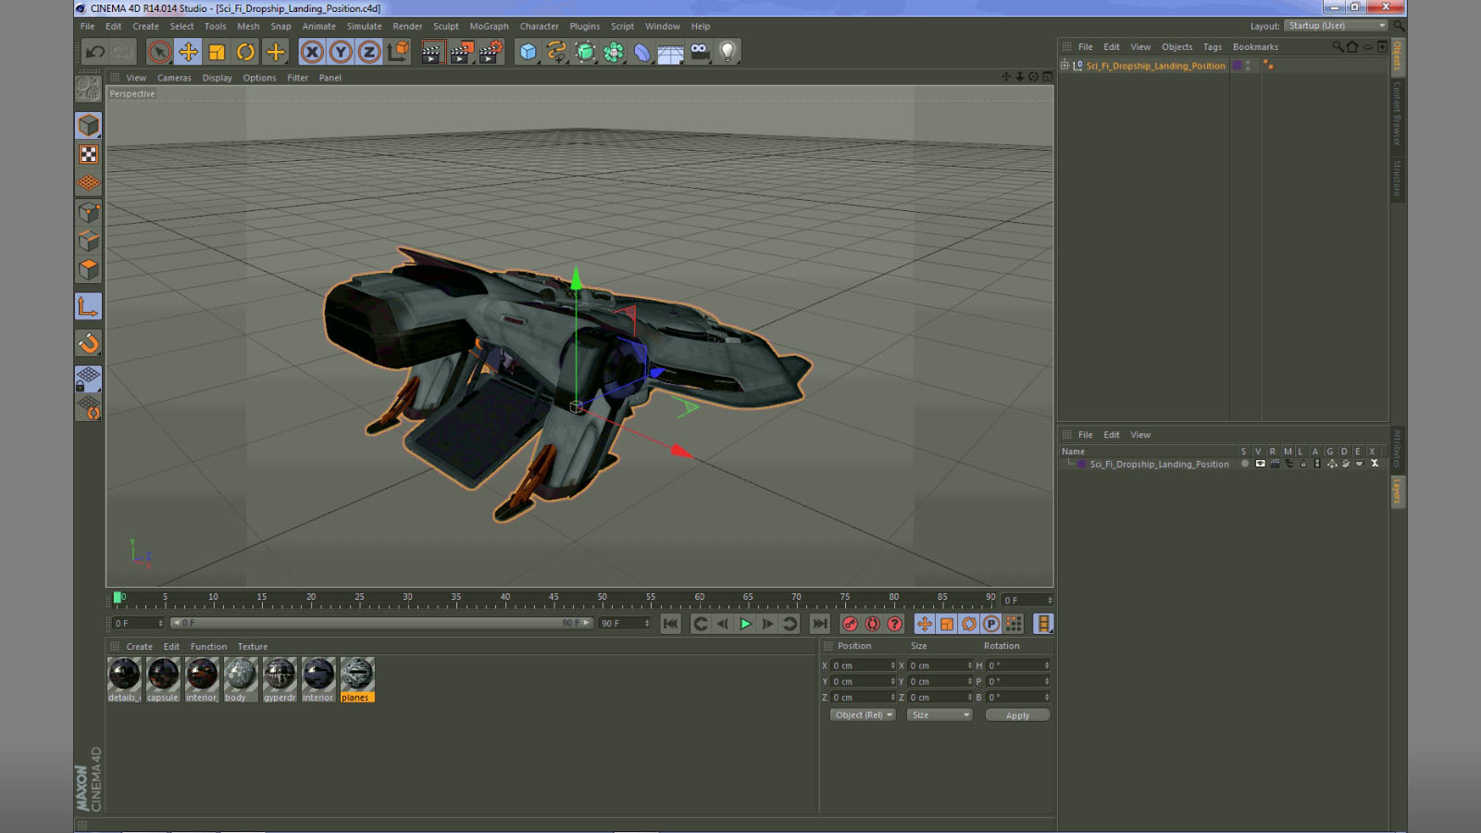The image size is (1481, 833).
Task: Click the Make Editable icon
Action: (x=89, y=88)
